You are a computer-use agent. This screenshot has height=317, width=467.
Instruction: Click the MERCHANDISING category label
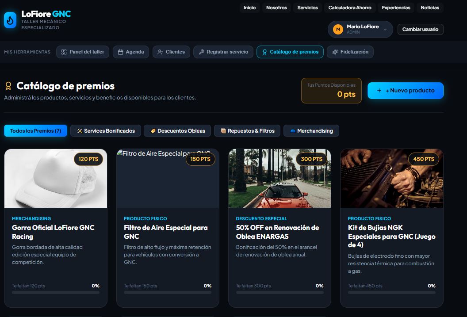coord(31,218)
